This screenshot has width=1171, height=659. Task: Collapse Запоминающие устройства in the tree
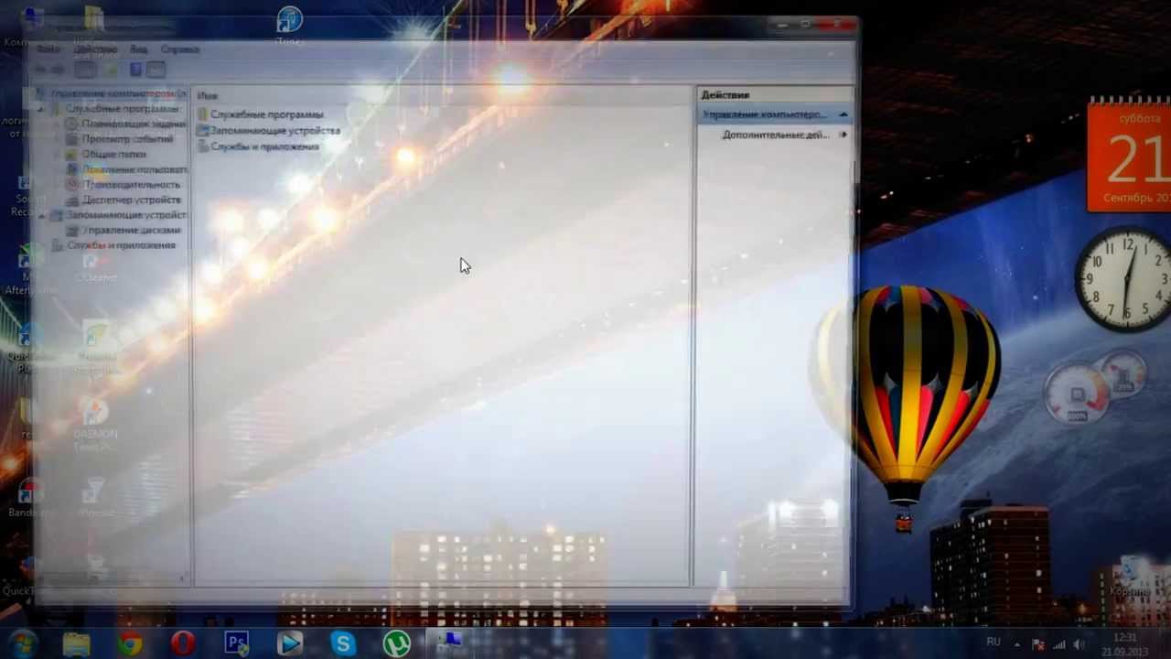41,215
